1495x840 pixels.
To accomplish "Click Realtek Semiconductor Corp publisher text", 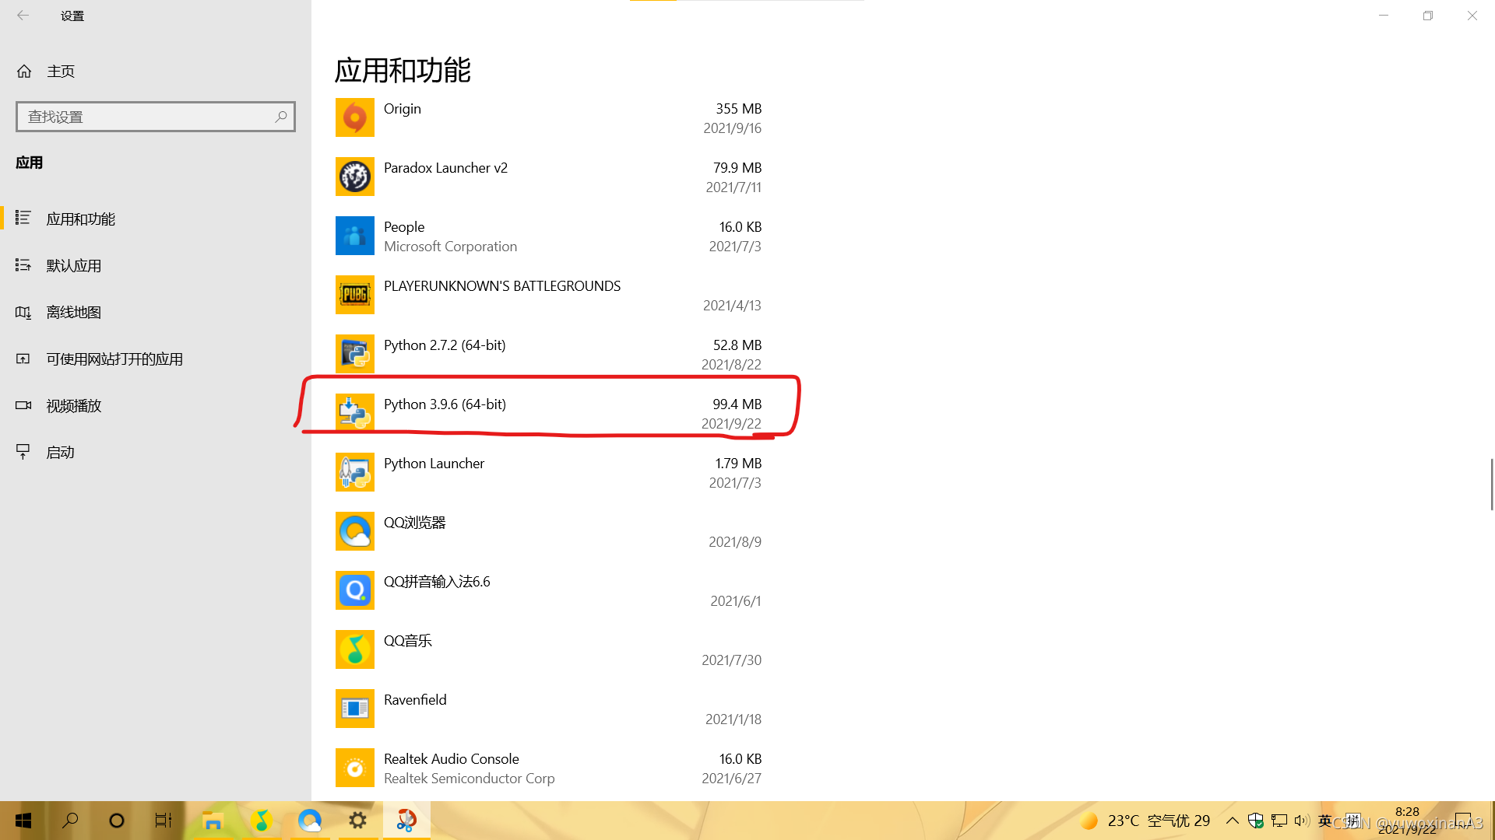I will (469, 779).
